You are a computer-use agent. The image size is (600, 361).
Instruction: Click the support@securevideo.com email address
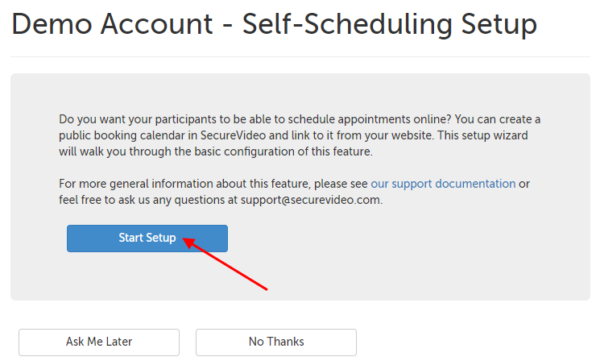click(309, 200)
